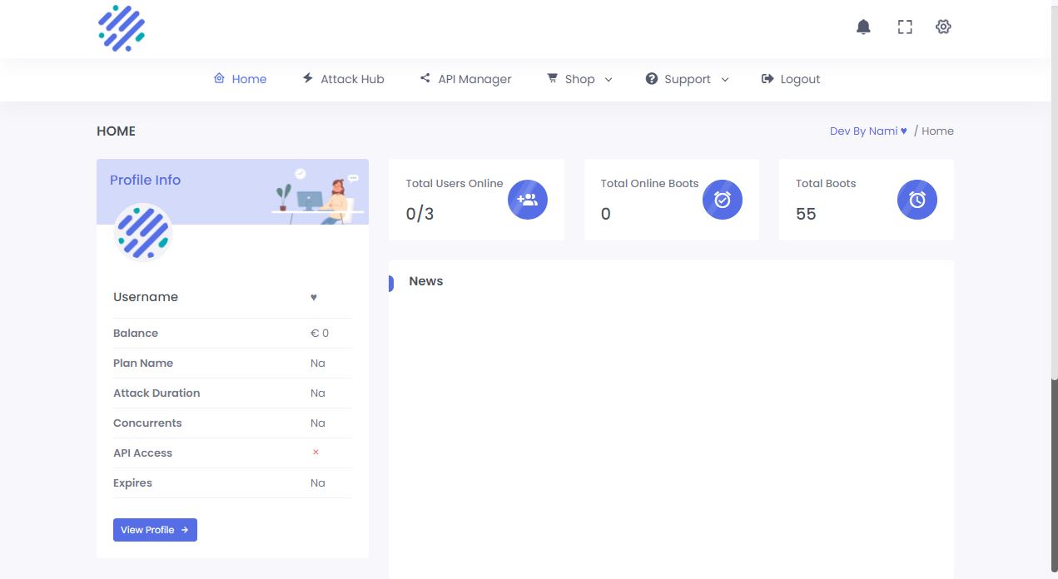
Task: Go to the Home navigation tab
Action: pos(241,79)
